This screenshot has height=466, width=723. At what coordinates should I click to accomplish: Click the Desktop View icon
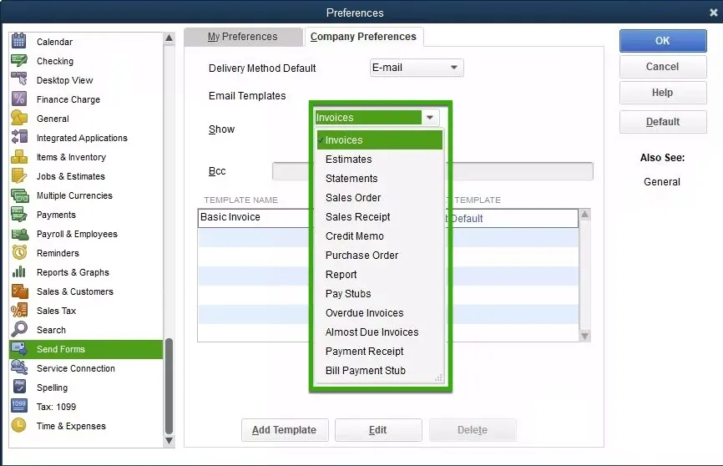pyautogui.click(x=19, y=79)
